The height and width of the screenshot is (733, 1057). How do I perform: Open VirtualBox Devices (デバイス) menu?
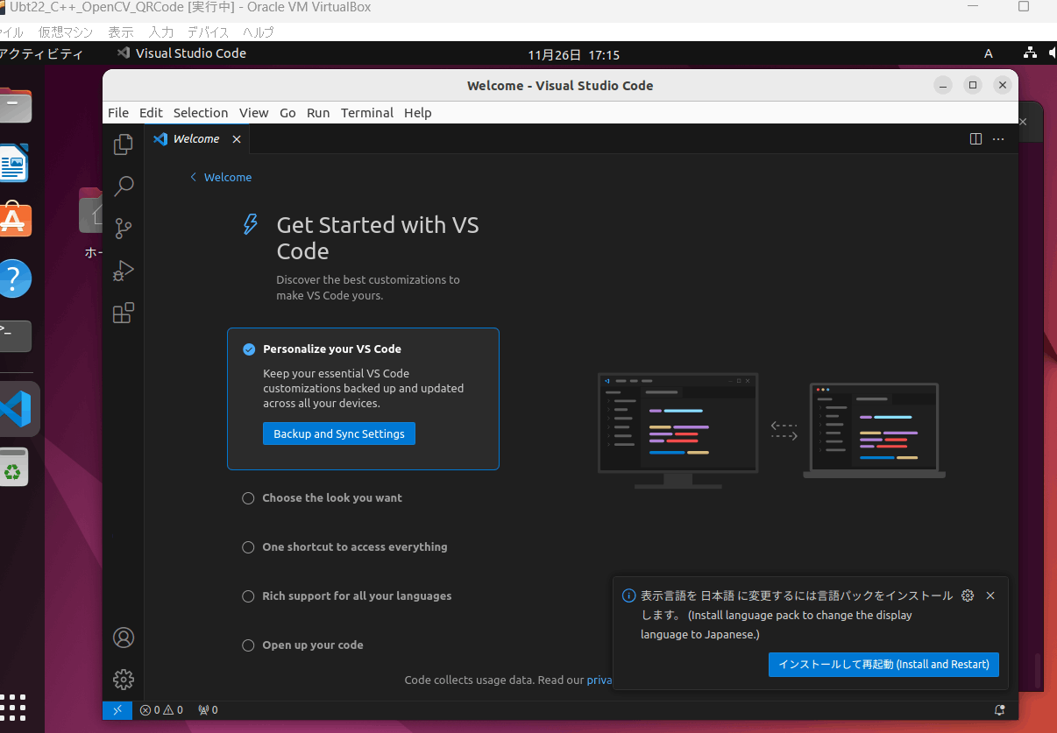click(208, 32)
